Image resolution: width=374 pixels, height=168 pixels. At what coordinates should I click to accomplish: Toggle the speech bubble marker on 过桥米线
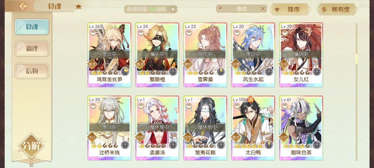(x=93, y=106)
